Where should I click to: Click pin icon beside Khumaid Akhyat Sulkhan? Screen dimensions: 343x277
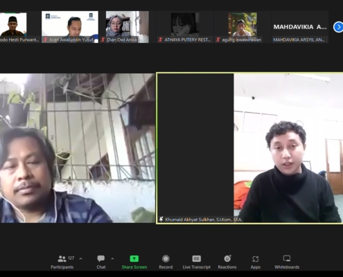coord(161,219)
